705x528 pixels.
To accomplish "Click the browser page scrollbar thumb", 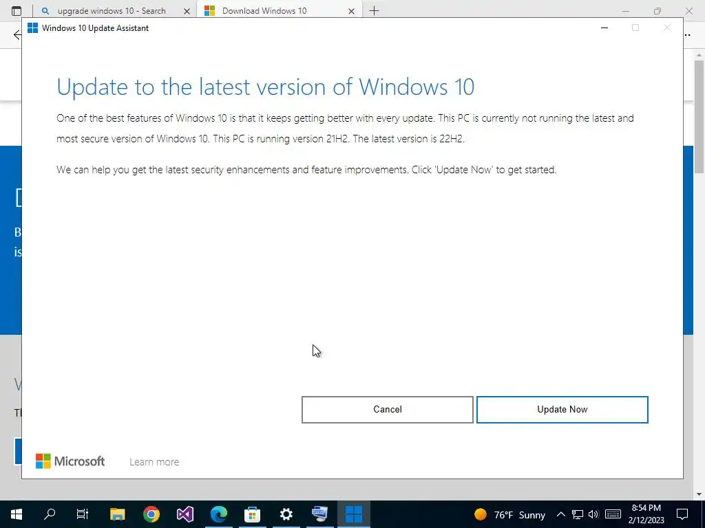I will pyautogui.click(x=699, y=117).
